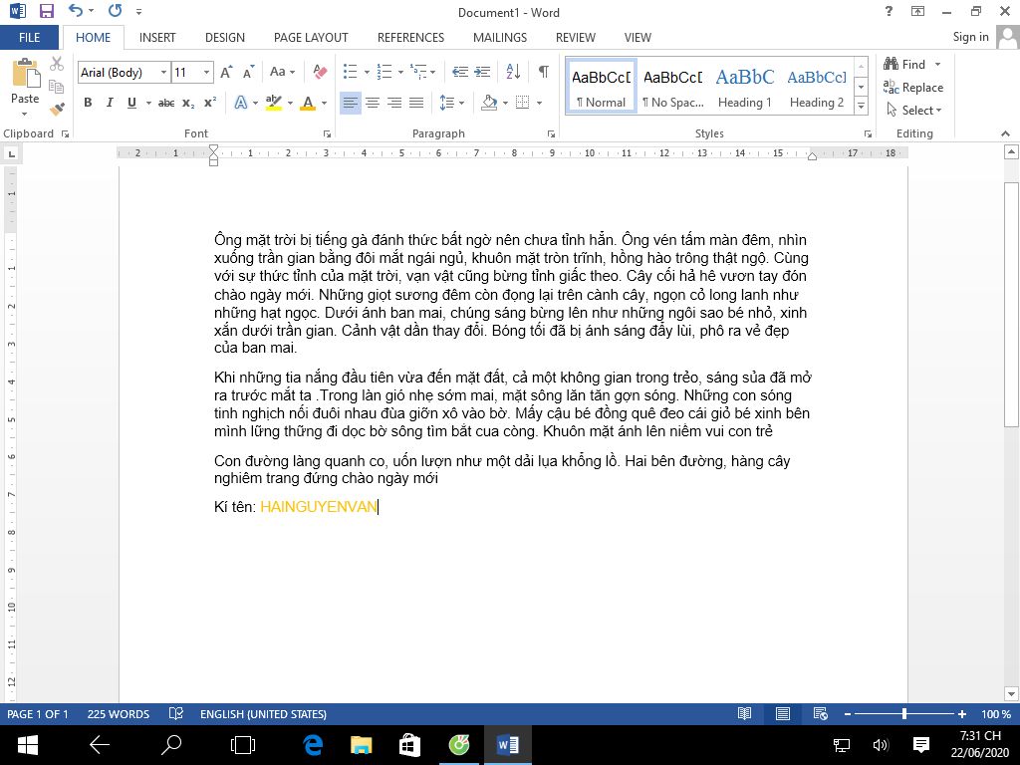The image size is (1020, 765).
Task: Open the font name dropdown
Action: (163, 72)
